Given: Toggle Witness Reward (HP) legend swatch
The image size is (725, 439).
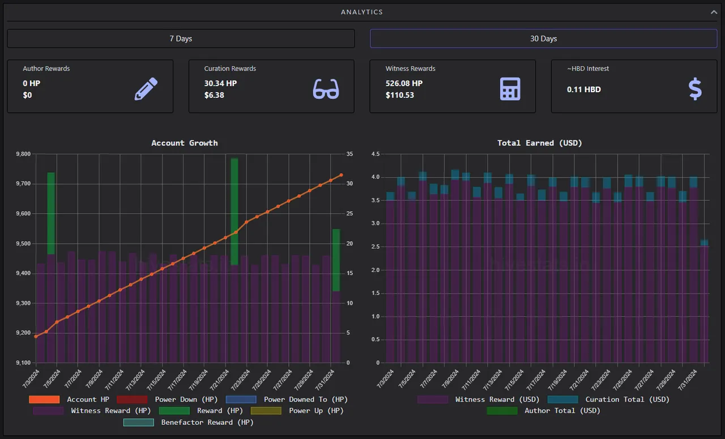Looking at the screenshot, I should click(x=48, y=411).
